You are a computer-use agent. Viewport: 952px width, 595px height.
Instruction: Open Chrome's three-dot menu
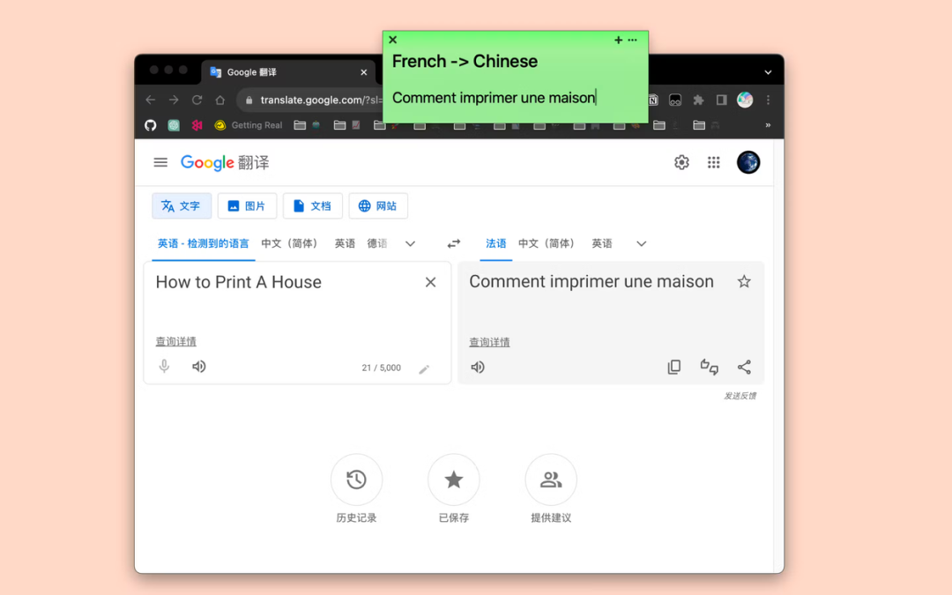(x=768, y=100)
